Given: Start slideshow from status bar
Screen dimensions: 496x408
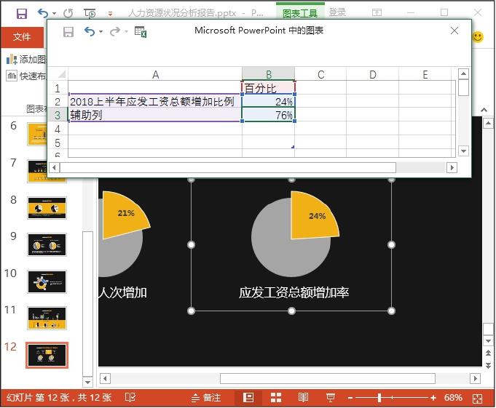Looking at the screenshot, I should (330, 398).
